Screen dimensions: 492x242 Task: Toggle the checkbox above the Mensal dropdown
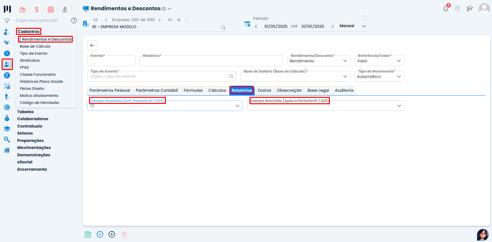click(364, 18)
